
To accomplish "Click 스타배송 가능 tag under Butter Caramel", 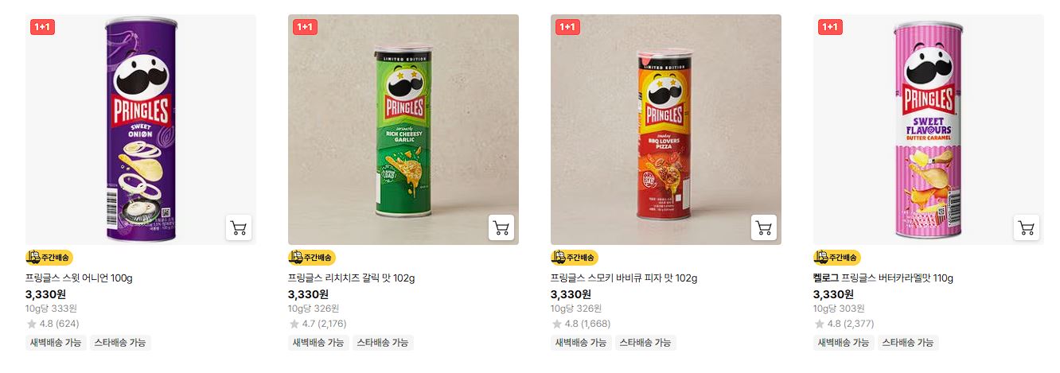I will tap(908, 343).
